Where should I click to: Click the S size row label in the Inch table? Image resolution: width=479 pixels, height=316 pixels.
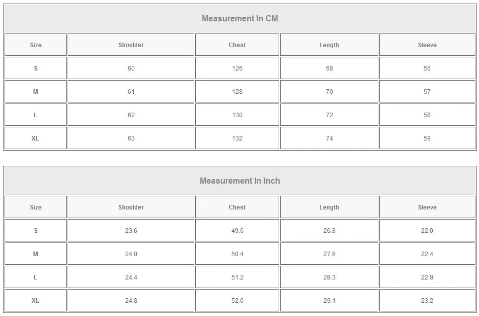click(36, 231)
